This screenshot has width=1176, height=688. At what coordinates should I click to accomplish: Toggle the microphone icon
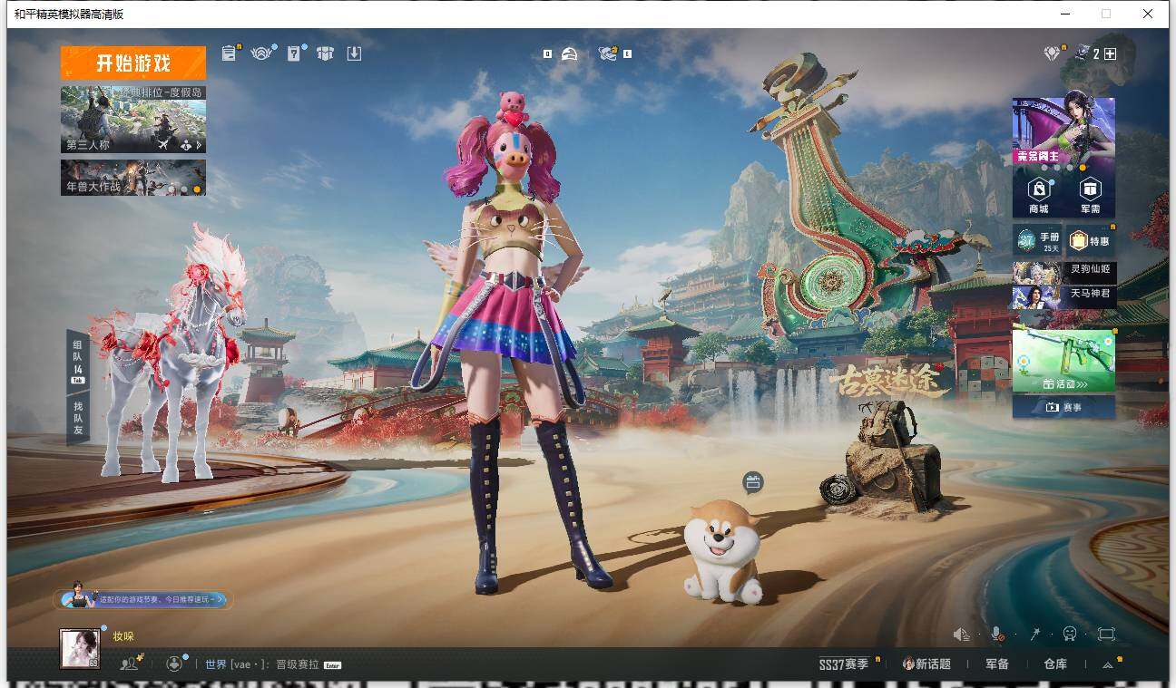pyautogui.click(x=997, y=635)
